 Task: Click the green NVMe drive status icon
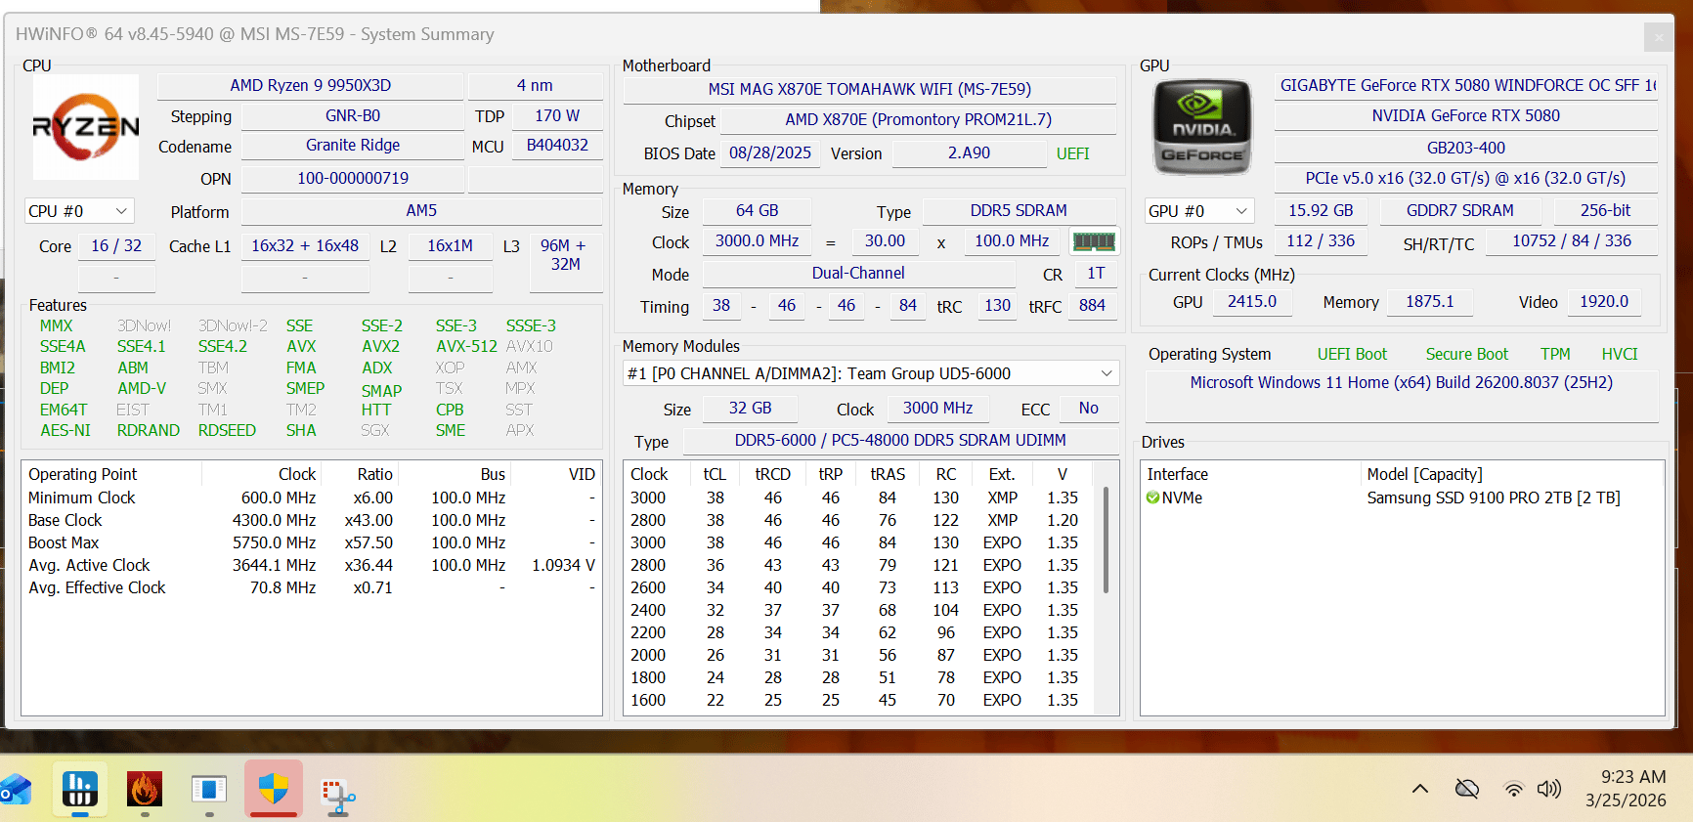tap(1152, 498)
